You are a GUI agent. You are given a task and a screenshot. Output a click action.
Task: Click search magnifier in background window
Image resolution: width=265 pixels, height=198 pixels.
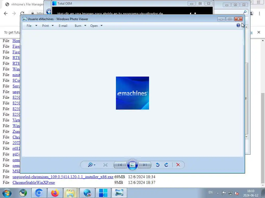pos(245,12)
